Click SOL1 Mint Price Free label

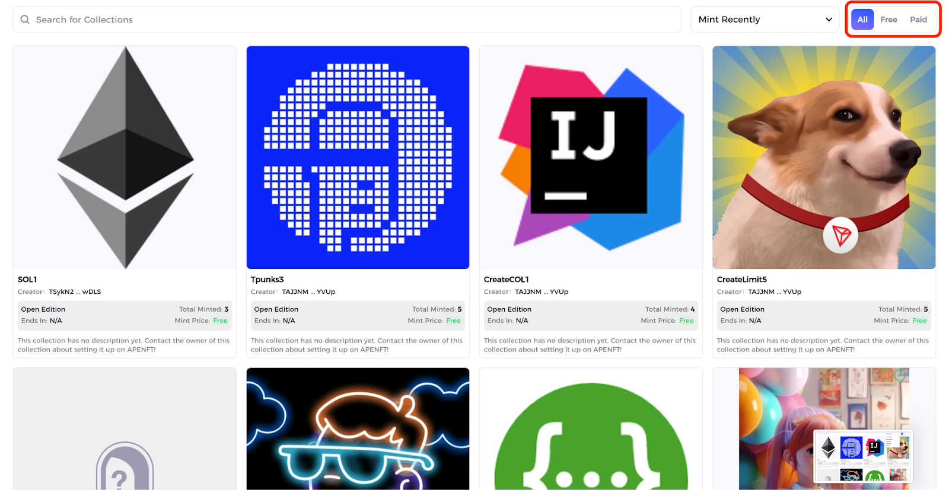pyautogui.click(x=220, y=321)
